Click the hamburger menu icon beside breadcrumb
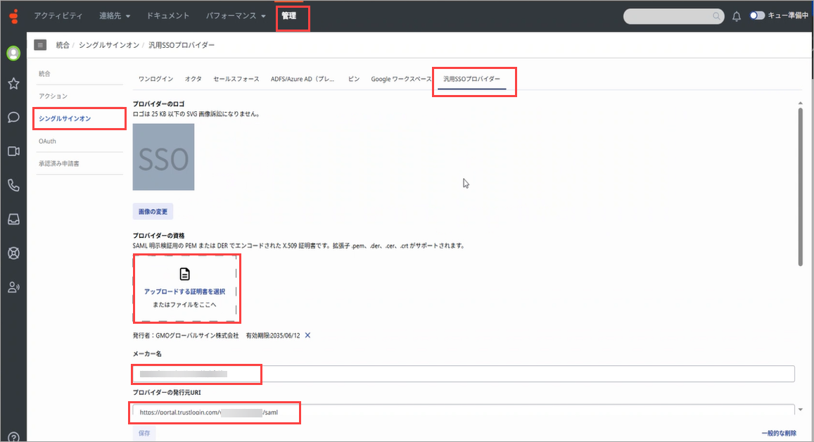 tap(40, 45)
